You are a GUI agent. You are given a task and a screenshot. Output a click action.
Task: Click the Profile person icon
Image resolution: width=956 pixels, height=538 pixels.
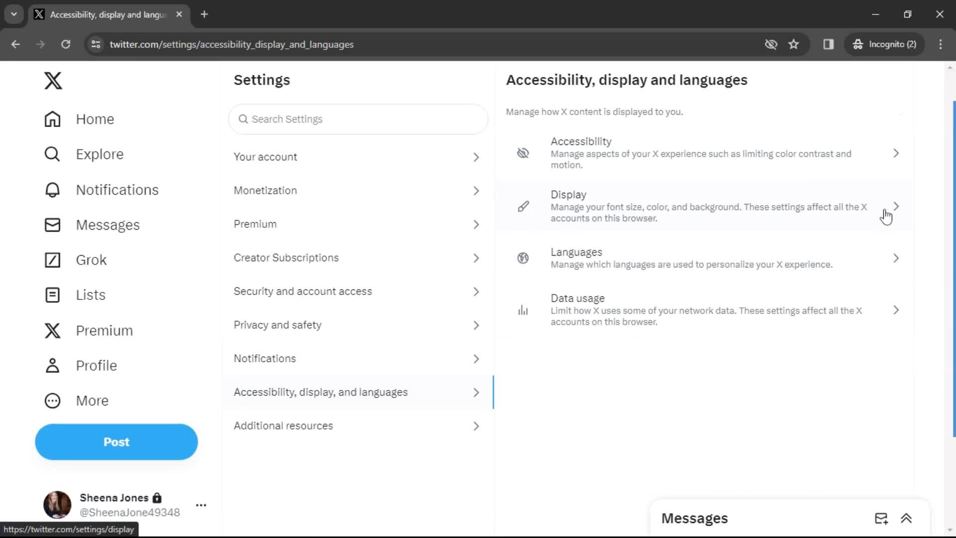[x=52, y=365]
